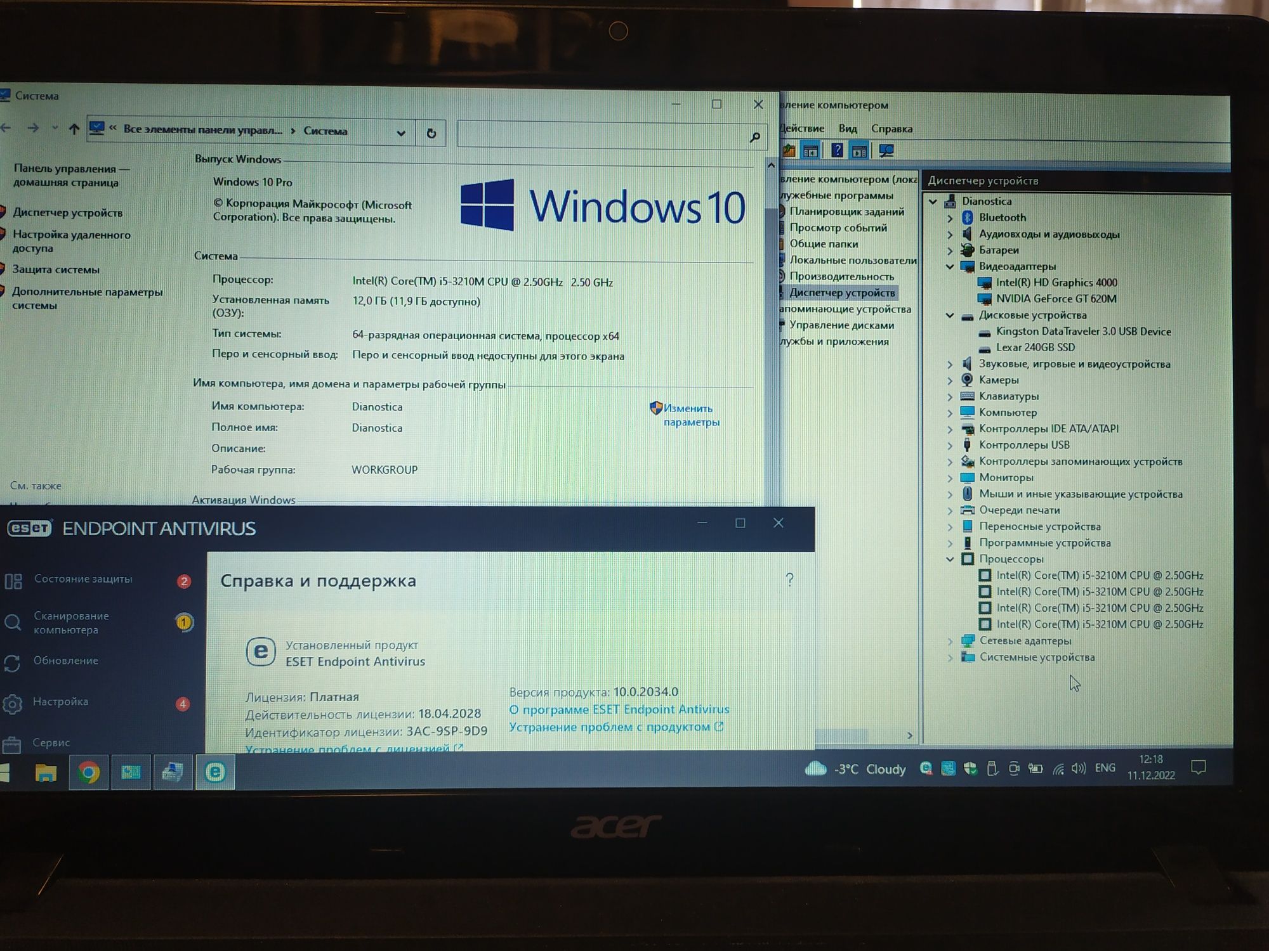Select Производительность in left tree
Image resolution: width=1269 pixels, height=951 pixels.
841,276
